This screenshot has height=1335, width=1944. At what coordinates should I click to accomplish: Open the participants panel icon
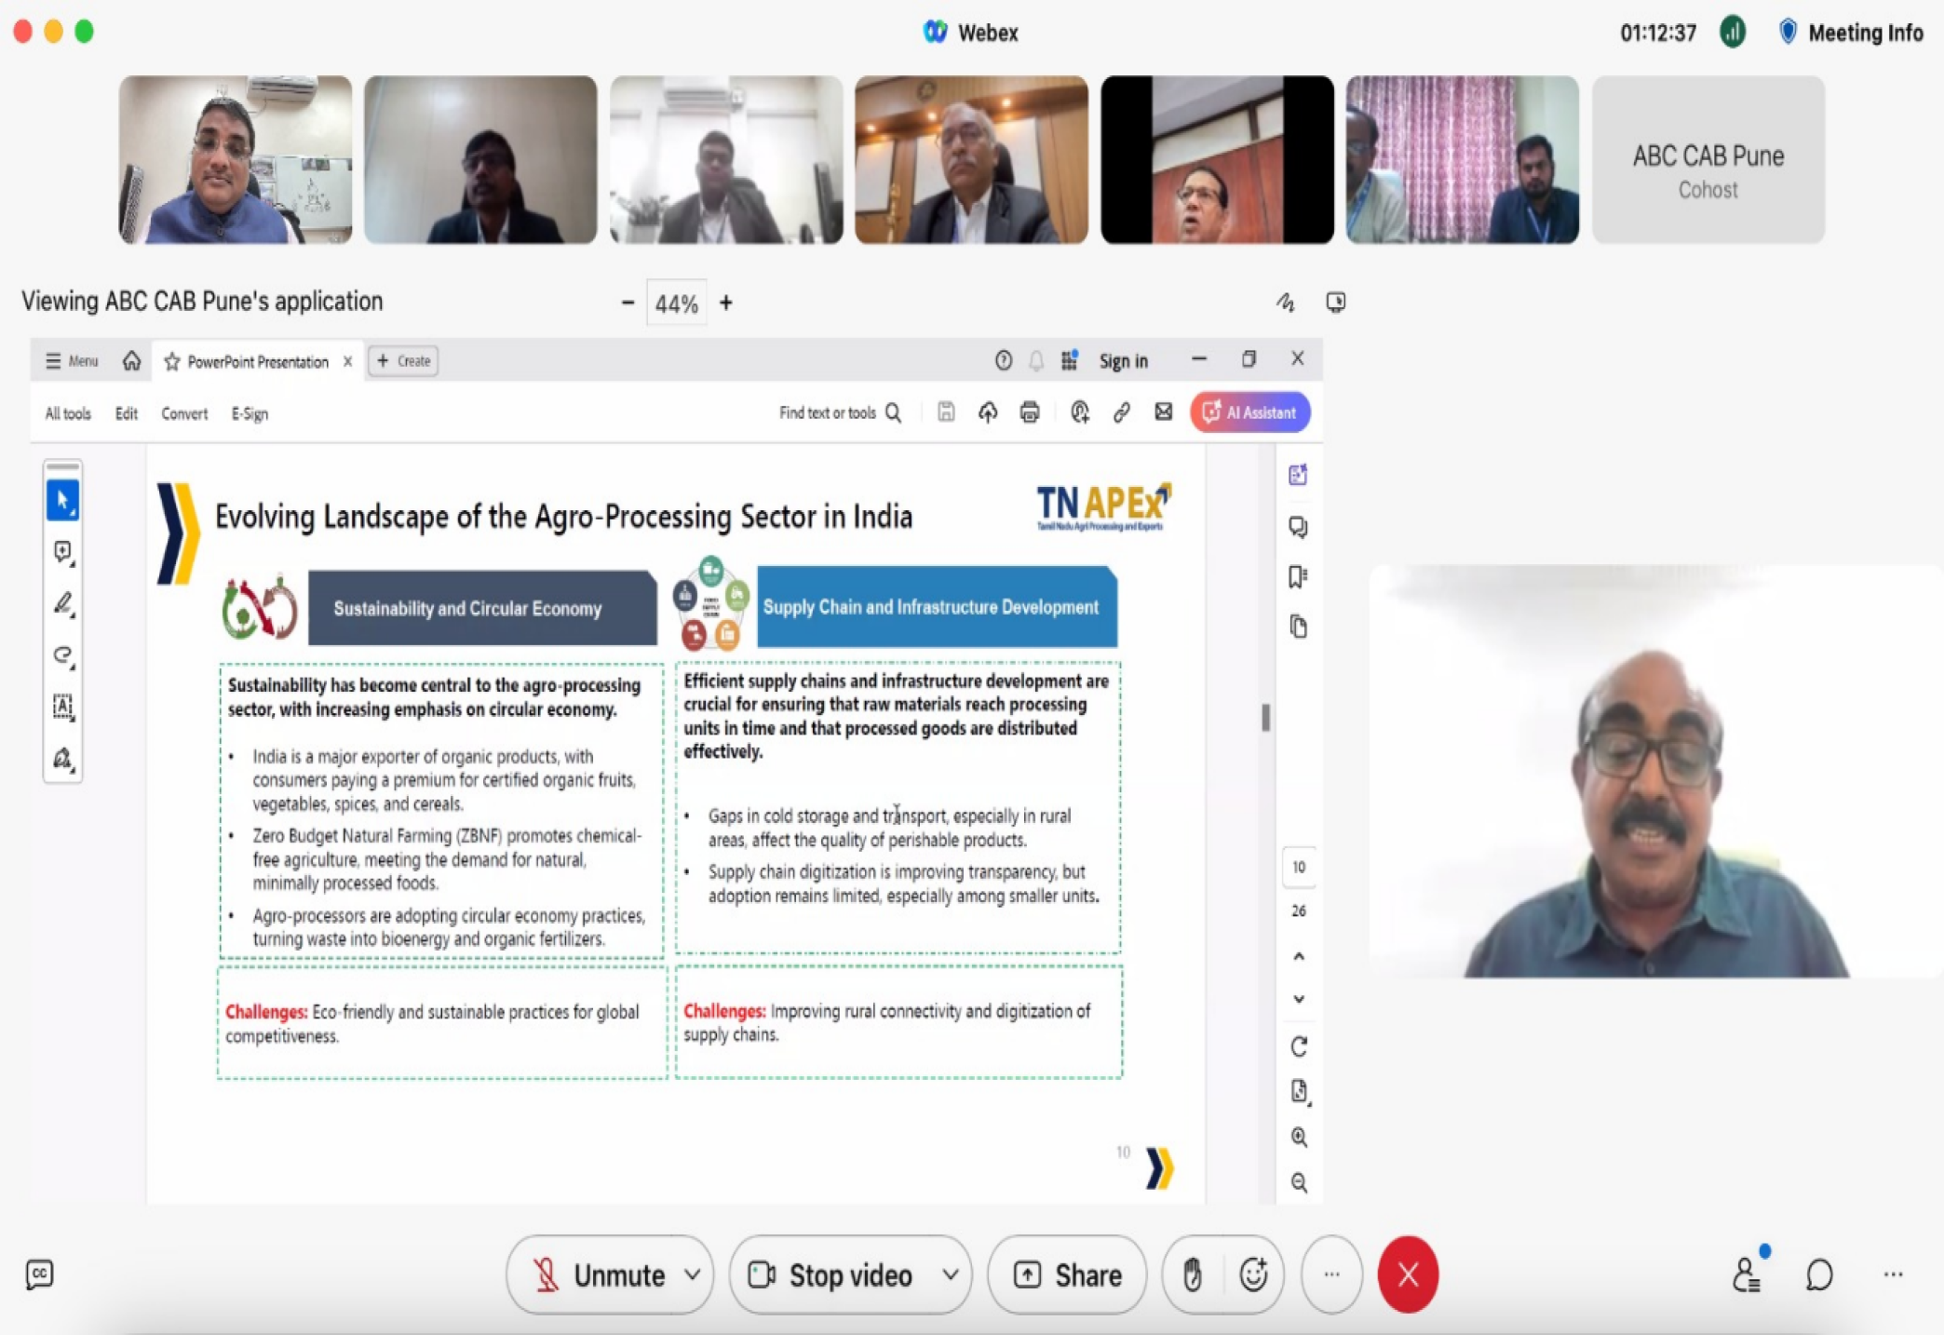pos(1747,1274)
